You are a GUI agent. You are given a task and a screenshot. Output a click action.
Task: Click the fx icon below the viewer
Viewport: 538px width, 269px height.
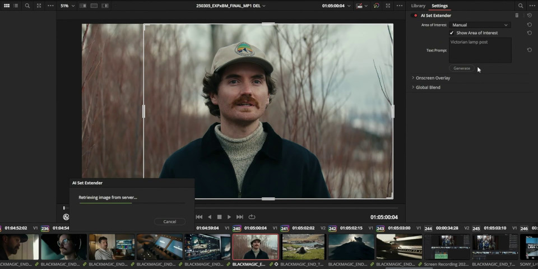[66, 217]
